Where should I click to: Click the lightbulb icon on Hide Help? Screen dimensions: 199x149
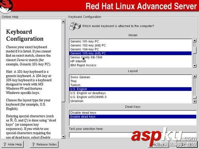click(x=5, y=144)
